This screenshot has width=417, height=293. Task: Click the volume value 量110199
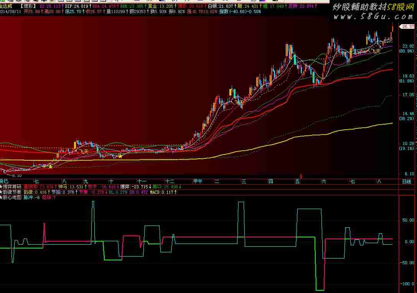116,12
